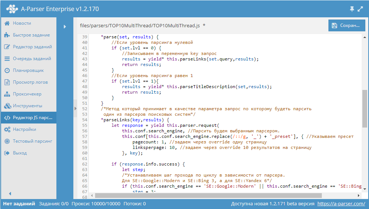The image size is (369, 209).
Task: Click the small splitter arrow beside the code editor
Action: (76, 108)
